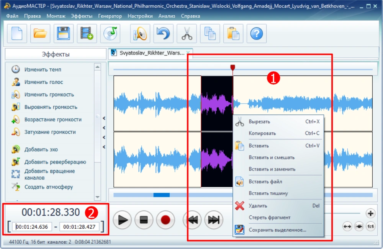Image resolution: width=383 pixels, height=249 pixels.
Task: Cut selection with toolbar scissors
Action: point(187,34)
